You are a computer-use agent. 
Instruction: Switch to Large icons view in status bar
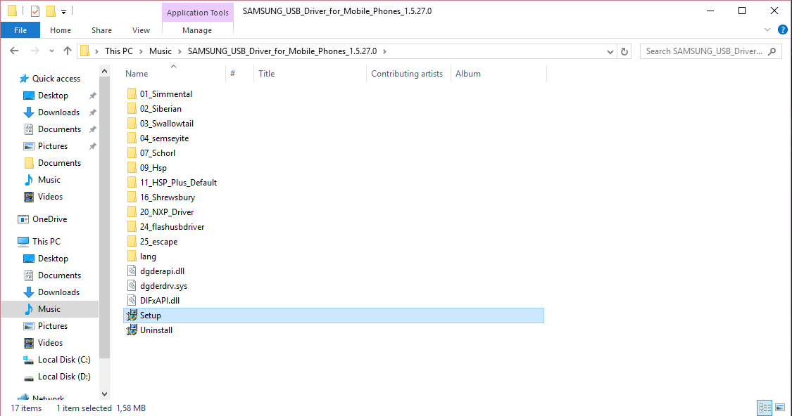pyautogui.click(x=780, y=407)
